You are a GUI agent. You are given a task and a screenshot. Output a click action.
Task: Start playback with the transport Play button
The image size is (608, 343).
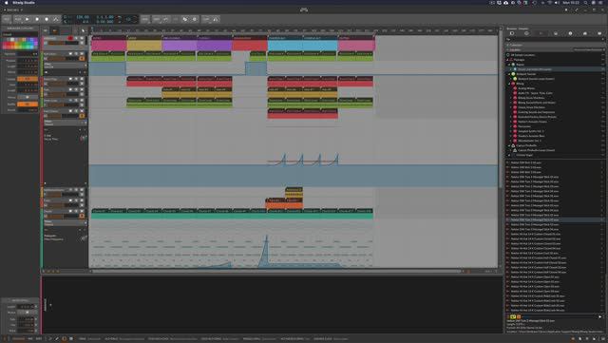28,19
